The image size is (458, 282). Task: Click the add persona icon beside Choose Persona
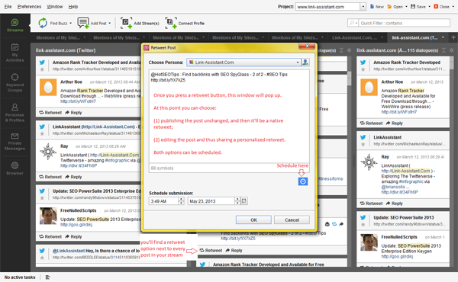tap(305, 62)
